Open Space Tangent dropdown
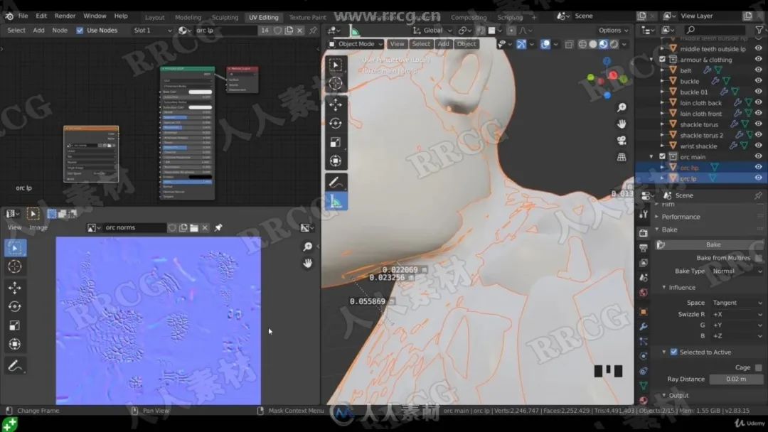 click(x=737, y=303)
